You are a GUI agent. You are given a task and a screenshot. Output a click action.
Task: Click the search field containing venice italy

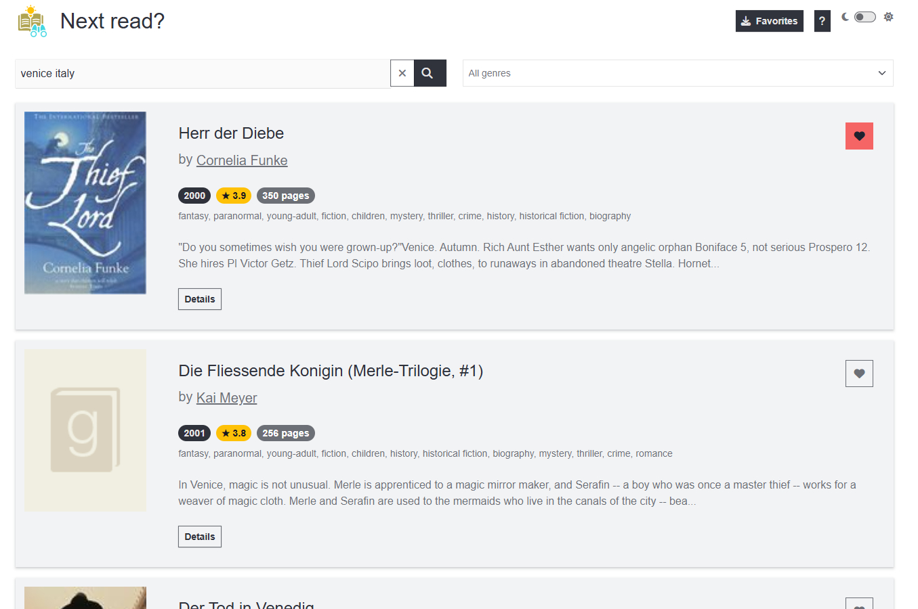tap(203, 73)
